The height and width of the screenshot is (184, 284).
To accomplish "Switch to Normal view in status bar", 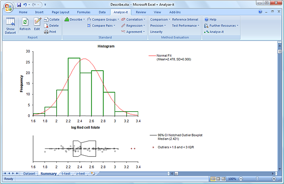I will pyautogui.click(x=213, y=179).
